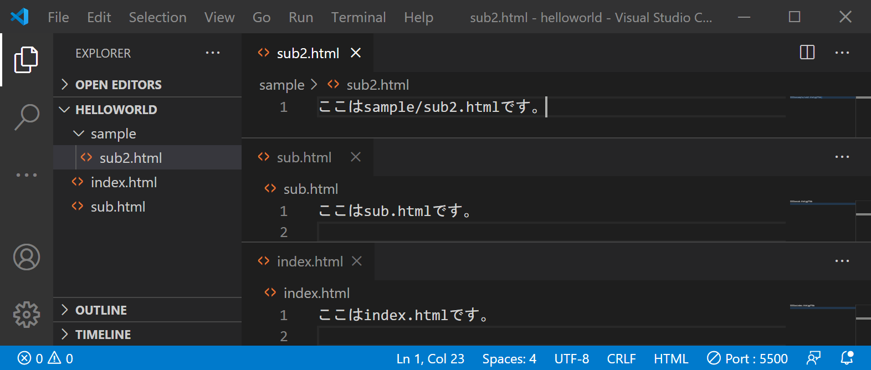Open the Manage gear settings icon
This screenshot has width=871, height=370.
pos(27,315)
